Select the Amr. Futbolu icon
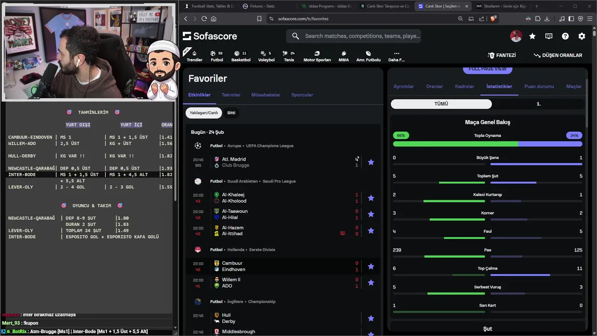597x336 pixels. [x=368, y=56]
